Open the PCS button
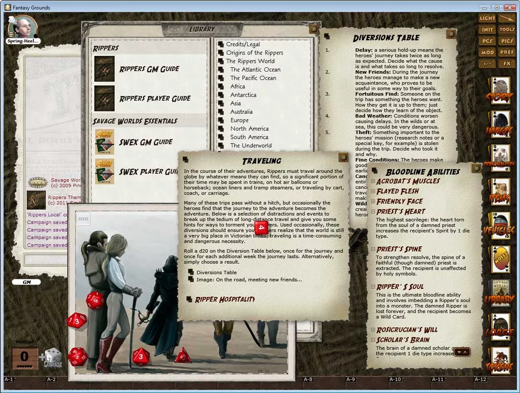Image resolution: width=520 pixels, height=393 pixels. tap(487, 41)
